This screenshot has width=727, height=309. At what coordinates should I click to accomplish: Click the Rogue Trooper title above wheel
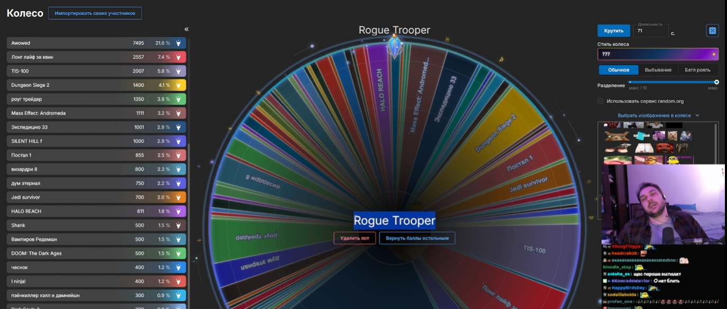point(394,30)
